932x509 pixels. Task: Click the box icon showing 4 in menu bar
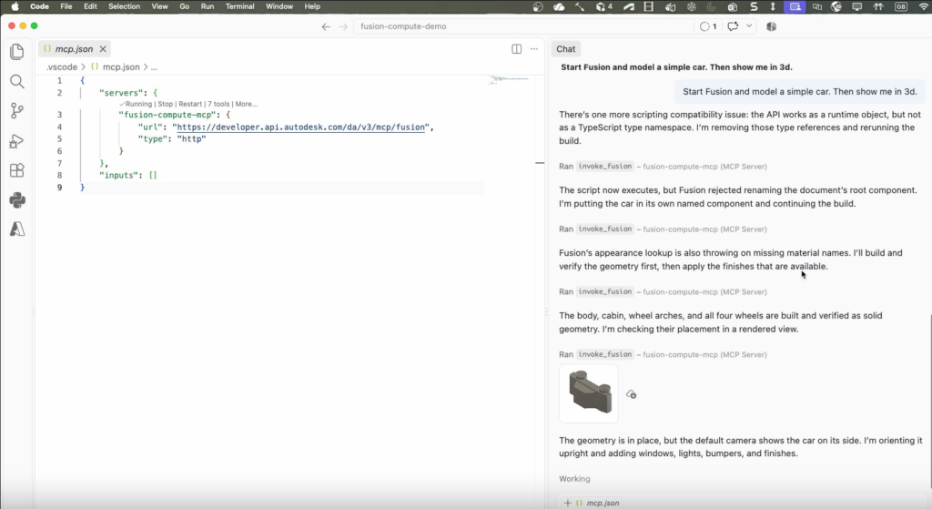(x=604, y=6)
